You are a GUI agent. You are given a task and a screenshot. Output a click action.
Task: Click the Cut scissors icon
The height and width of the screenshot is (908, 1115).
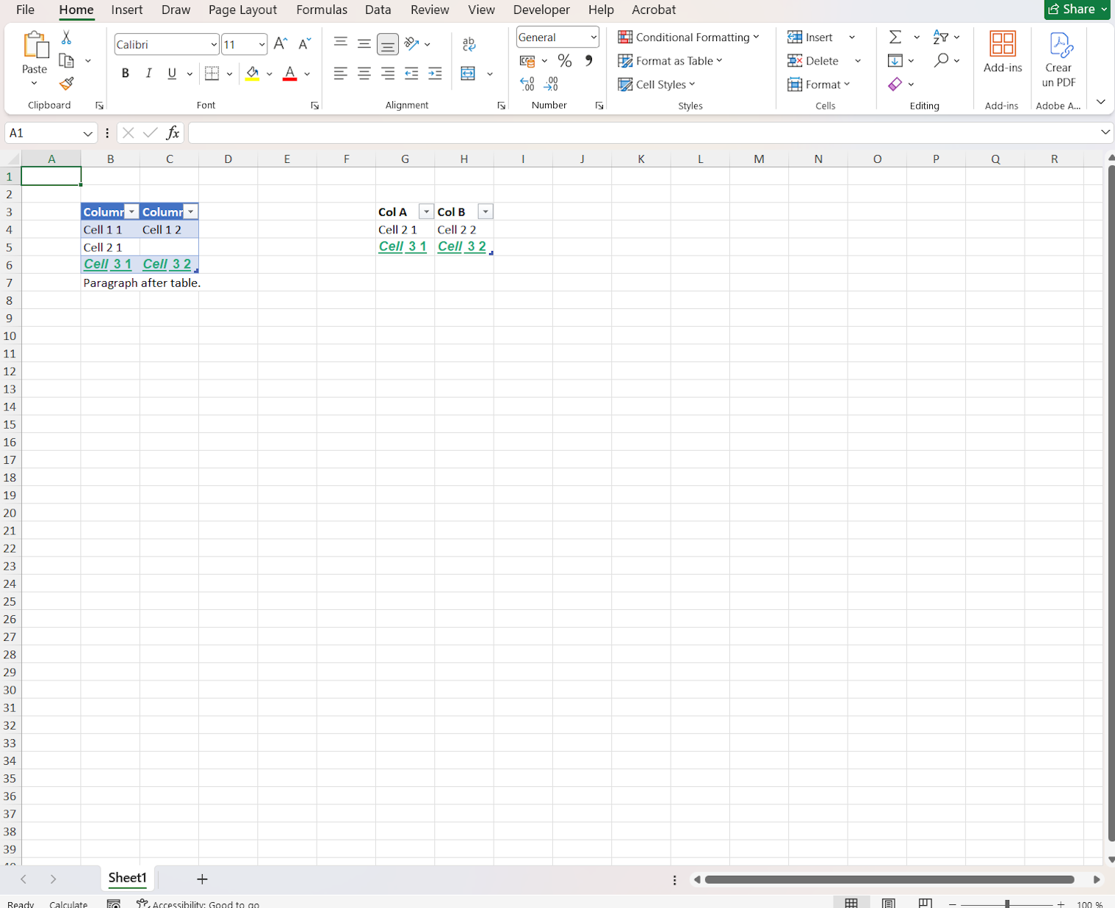click(66, 37)
